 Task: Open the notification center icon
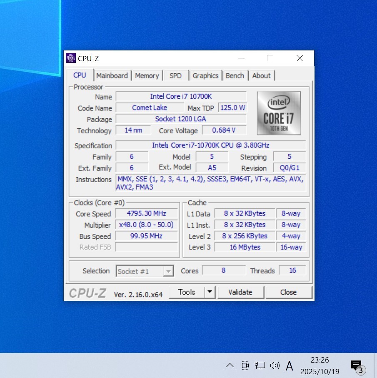pos(357,366)
